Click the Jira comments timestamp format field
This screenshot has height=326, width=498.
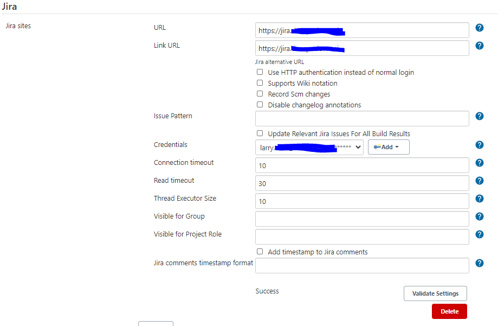[362, 266]
